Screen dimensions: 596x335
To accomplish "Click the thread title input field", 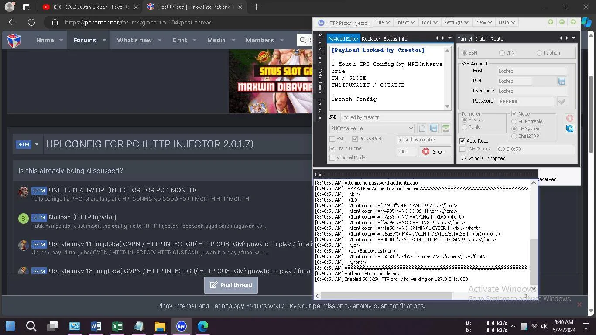I will tap(179, 144).
